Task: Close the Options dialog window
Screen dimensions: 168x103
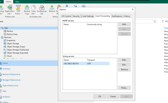Action: 133,9
